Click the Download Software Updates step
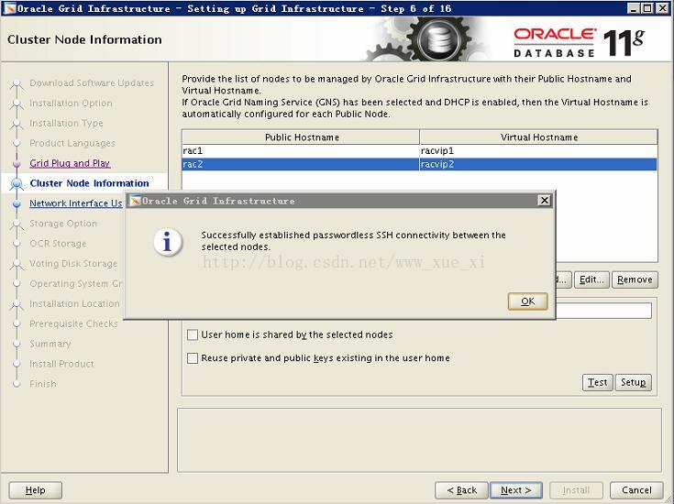This screenshot has height=504, width=674. click(92, 82)
